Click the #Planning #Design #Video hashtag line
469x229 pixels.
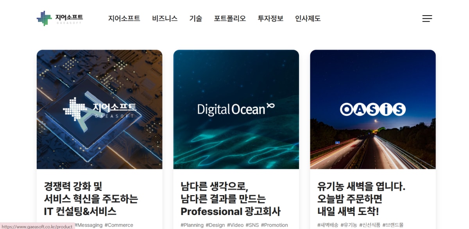234,225
